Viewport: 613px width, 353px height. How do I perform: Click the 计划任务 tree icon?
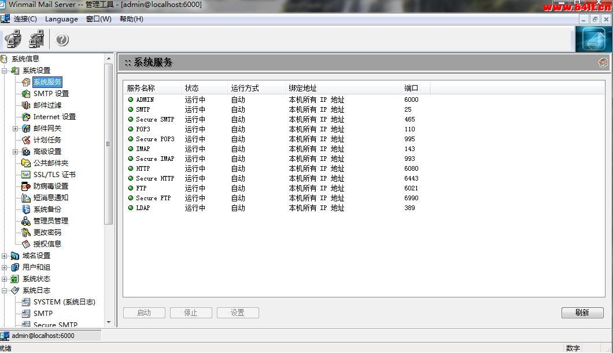tap(26, 140)
